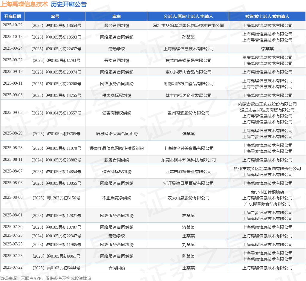Select case number "沪0105民初18654号"
Viewport: 306px width, 281px height.
63,25
